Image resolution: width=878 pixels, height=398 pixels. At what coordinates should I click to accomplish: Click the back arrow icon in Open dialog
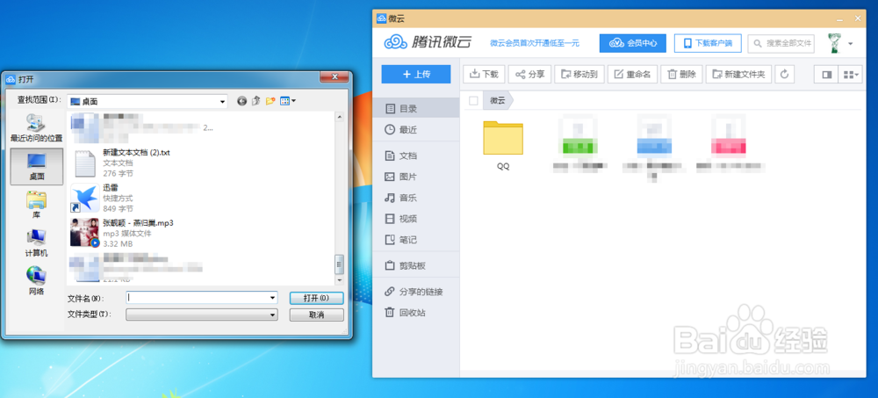click(x=242, y=101)
